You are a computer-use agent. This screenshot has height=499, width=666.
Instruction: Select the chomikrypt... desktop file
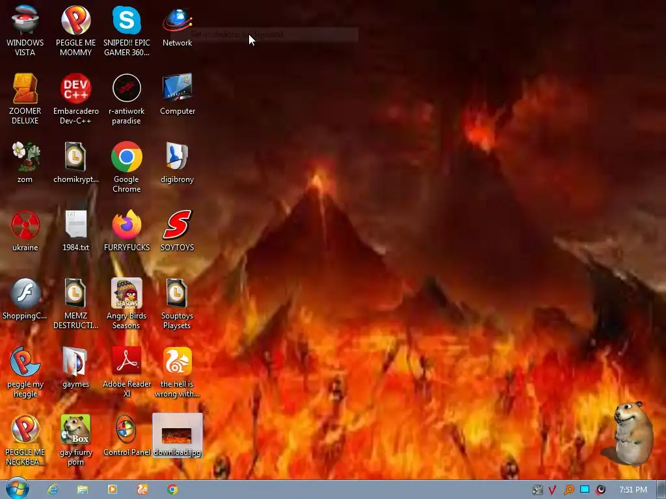click(x=75, y=162)
